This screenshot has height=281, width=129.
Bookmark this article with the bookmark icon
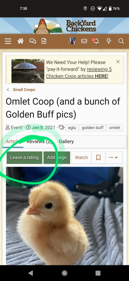pyautogui.click(x=98, y=158)
